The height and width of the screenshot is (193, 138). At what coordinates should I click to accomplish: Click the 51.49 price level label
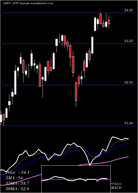(129, 123)
